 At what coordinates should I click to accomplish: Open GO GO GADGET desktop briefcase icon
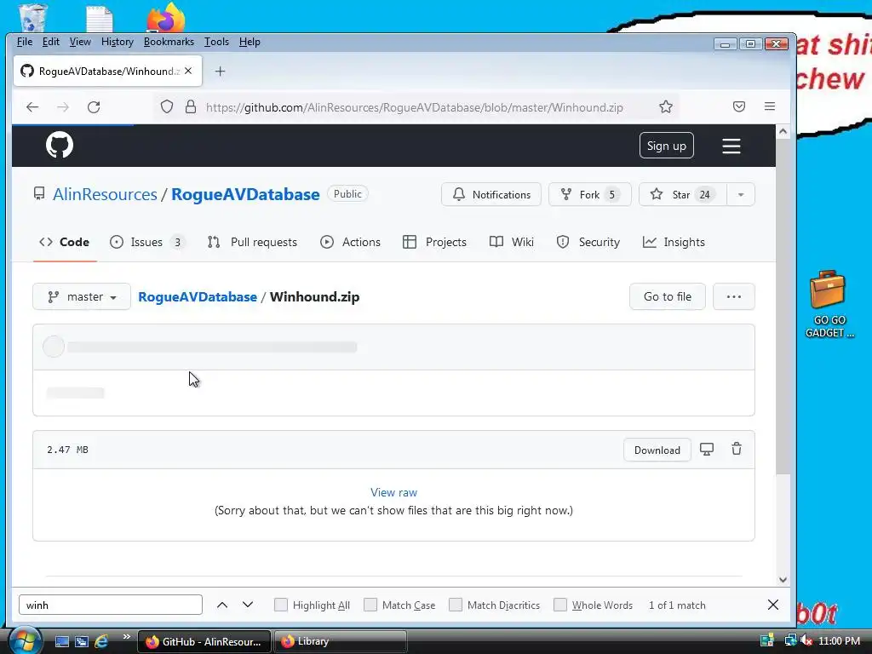[828, 304]
